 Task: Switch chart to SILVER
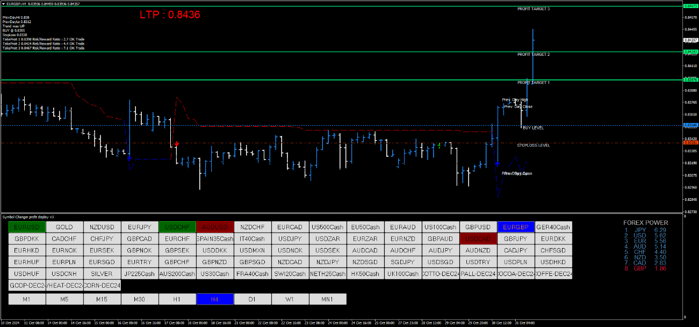(102, 274)
